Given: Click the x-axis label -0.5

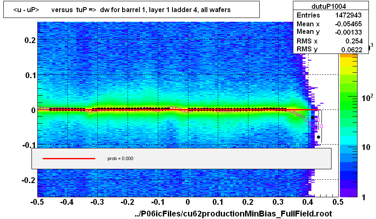Looking at the screenshot, I should (x=37, y=202).
